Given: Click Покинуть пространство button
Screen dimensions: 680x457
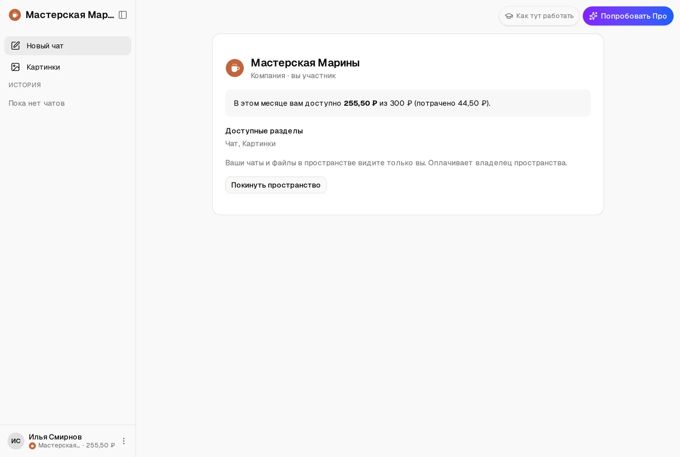Looking at the screenshot, I should (x=276, y=185).
